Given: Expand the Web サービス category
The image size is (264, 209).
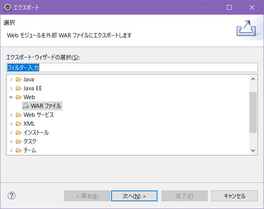Looking at the screenshot, I should click(11, 115).
